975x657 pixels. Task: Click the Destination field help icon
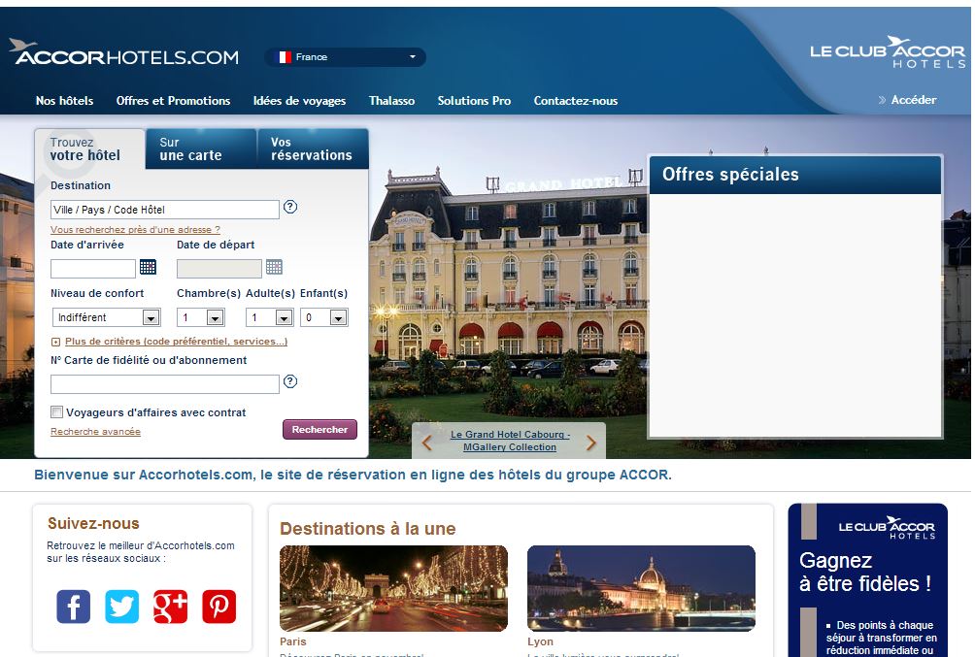pos(290,207)
